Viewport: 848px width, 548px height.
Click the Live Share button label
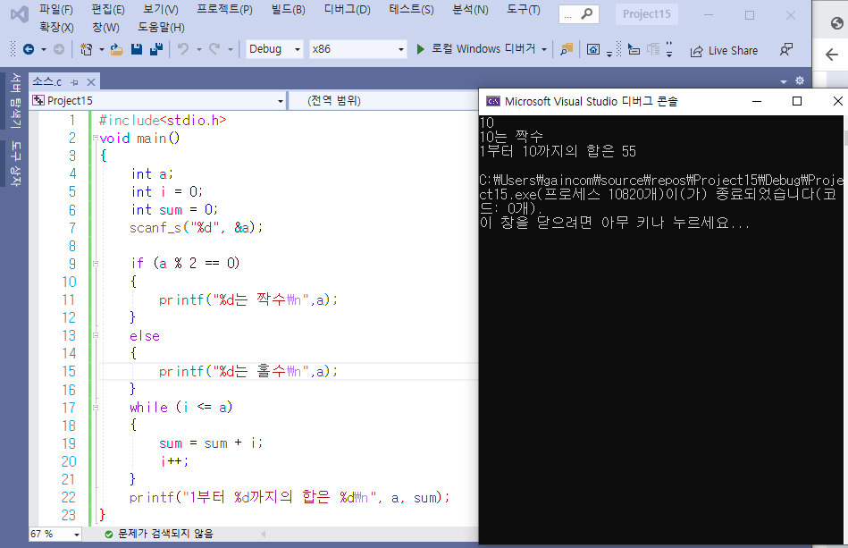coord(733,51)
